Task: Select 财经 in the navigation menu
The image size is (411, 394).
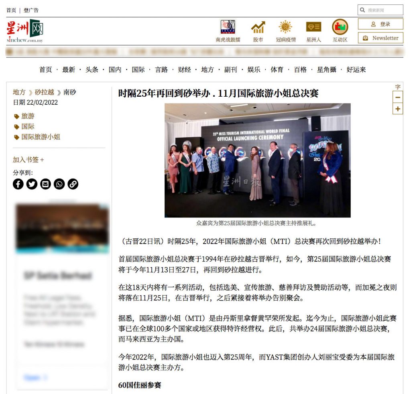Action: pos(184,70)
